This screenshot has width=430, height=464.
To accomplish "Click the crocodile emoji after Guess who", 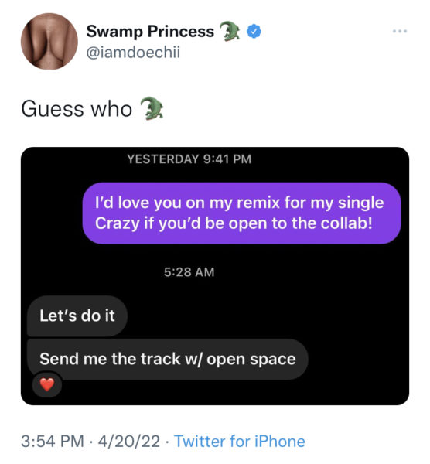I will click(152, 108).
